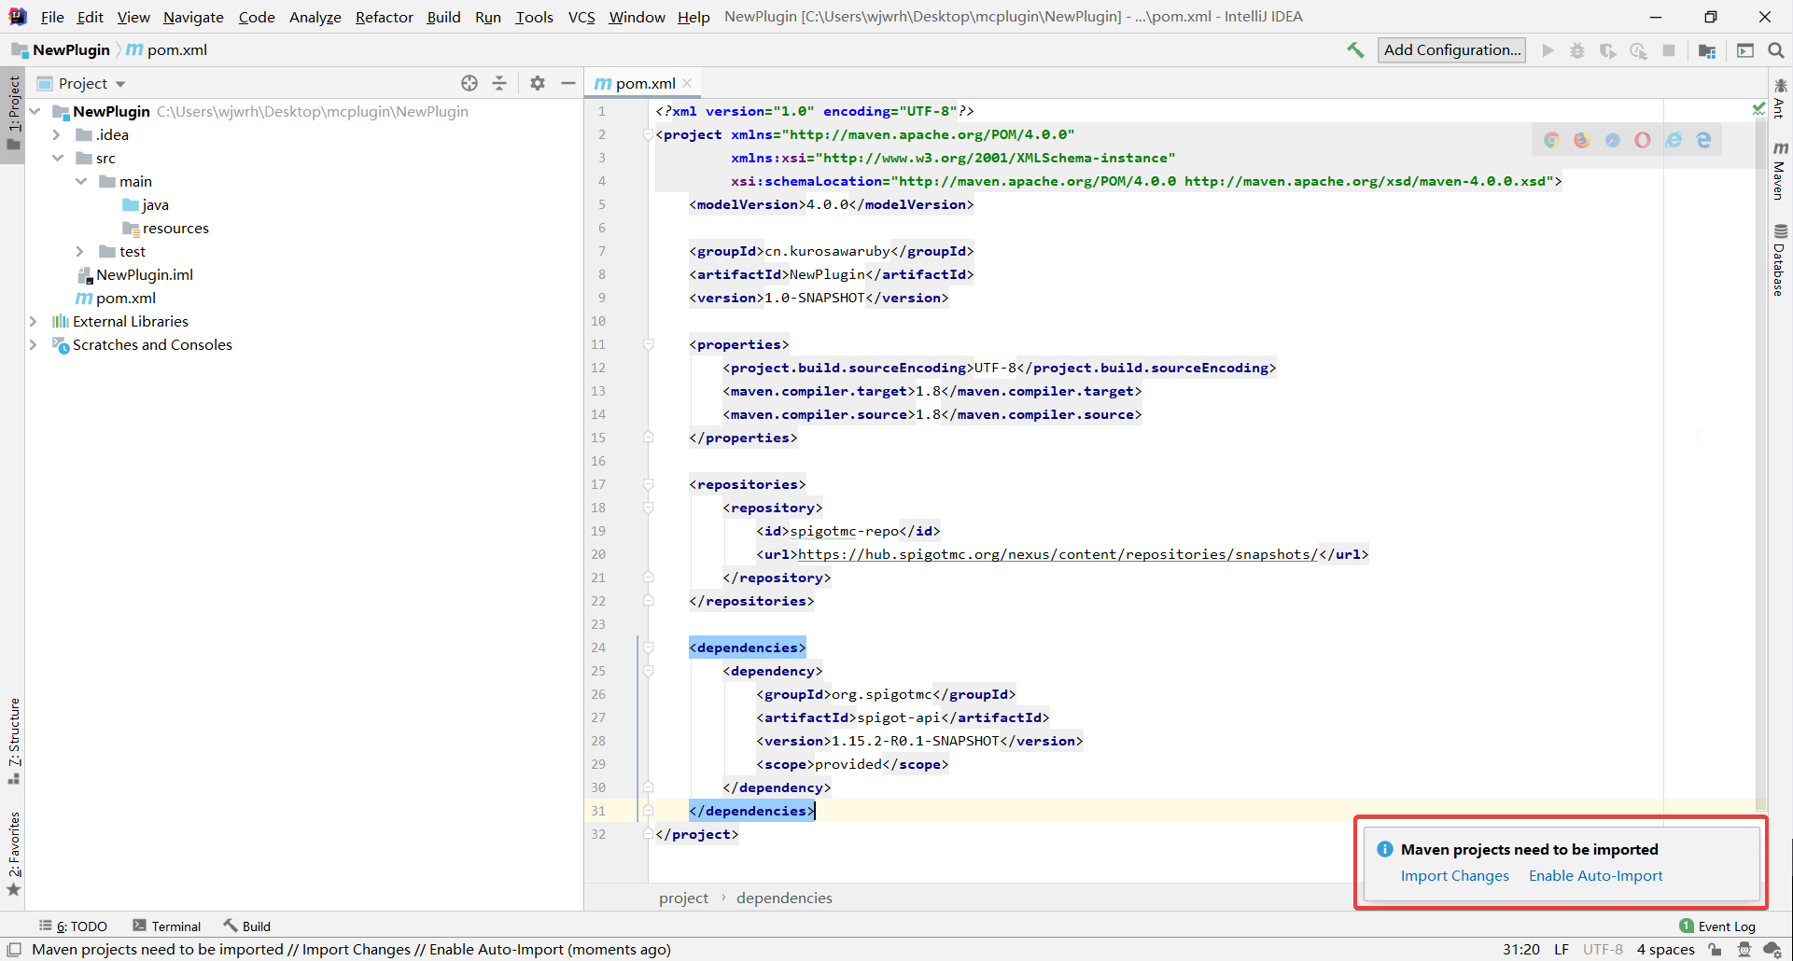
Task: Click the Run Anything toolbar icon
Action: [1745, 50]
